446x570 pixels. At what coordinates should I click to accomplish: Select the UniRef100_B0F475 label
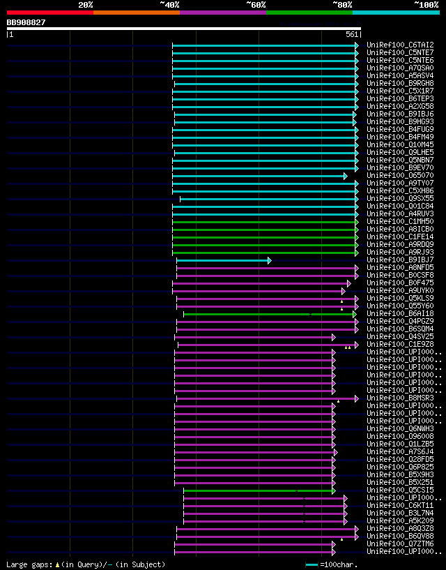(400, 283)
